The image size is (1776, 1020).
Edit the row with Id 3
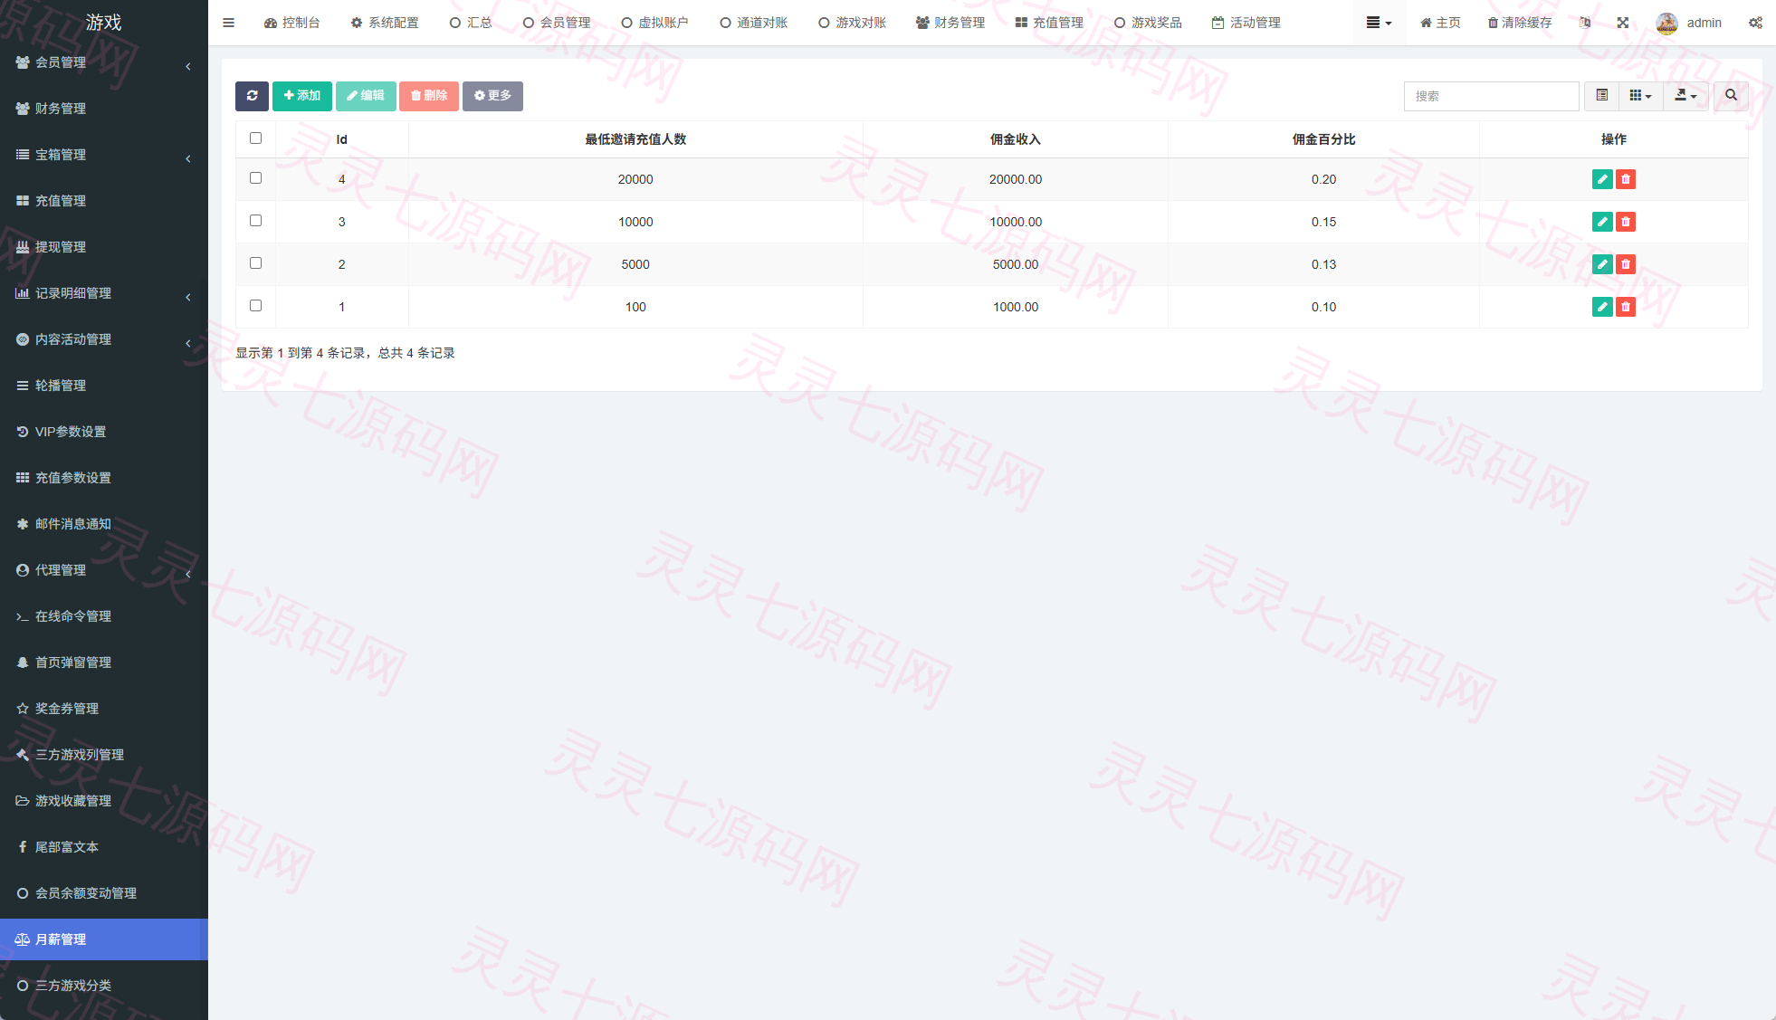[x=1602, y=222]
